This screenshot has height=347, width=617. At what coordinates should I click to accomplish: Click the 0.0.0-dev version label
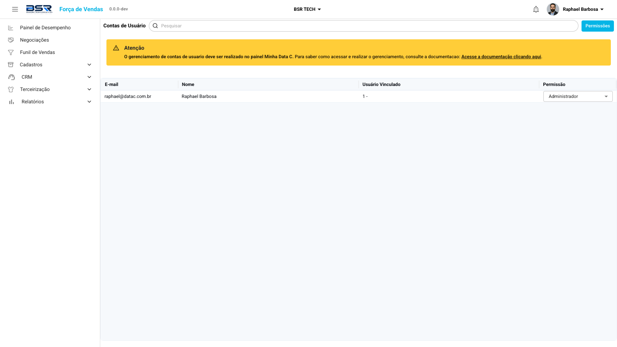118,9
